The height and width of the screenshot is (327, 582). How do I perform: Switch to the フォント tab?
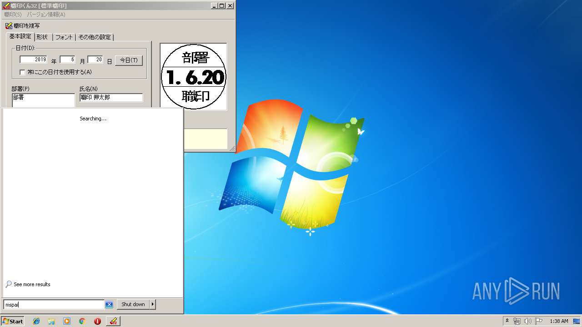coord(64,37)
